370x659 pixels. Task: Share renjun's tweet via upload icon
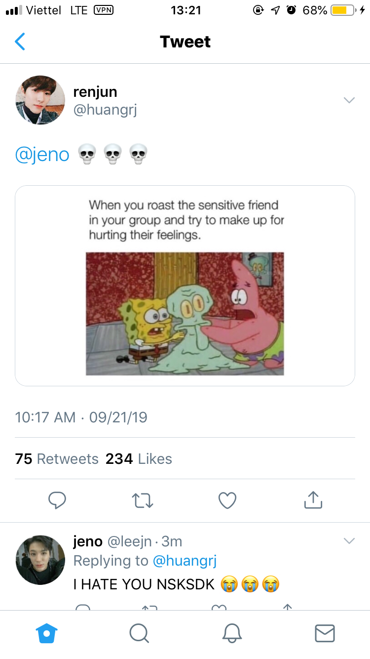(313, 500)
